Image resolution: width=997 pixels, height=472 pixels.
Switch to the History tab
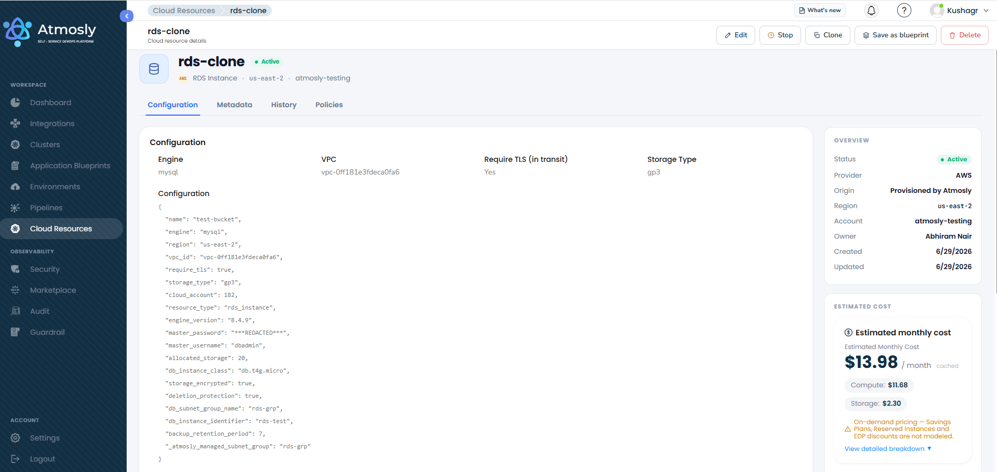click(x=284, y=105)
